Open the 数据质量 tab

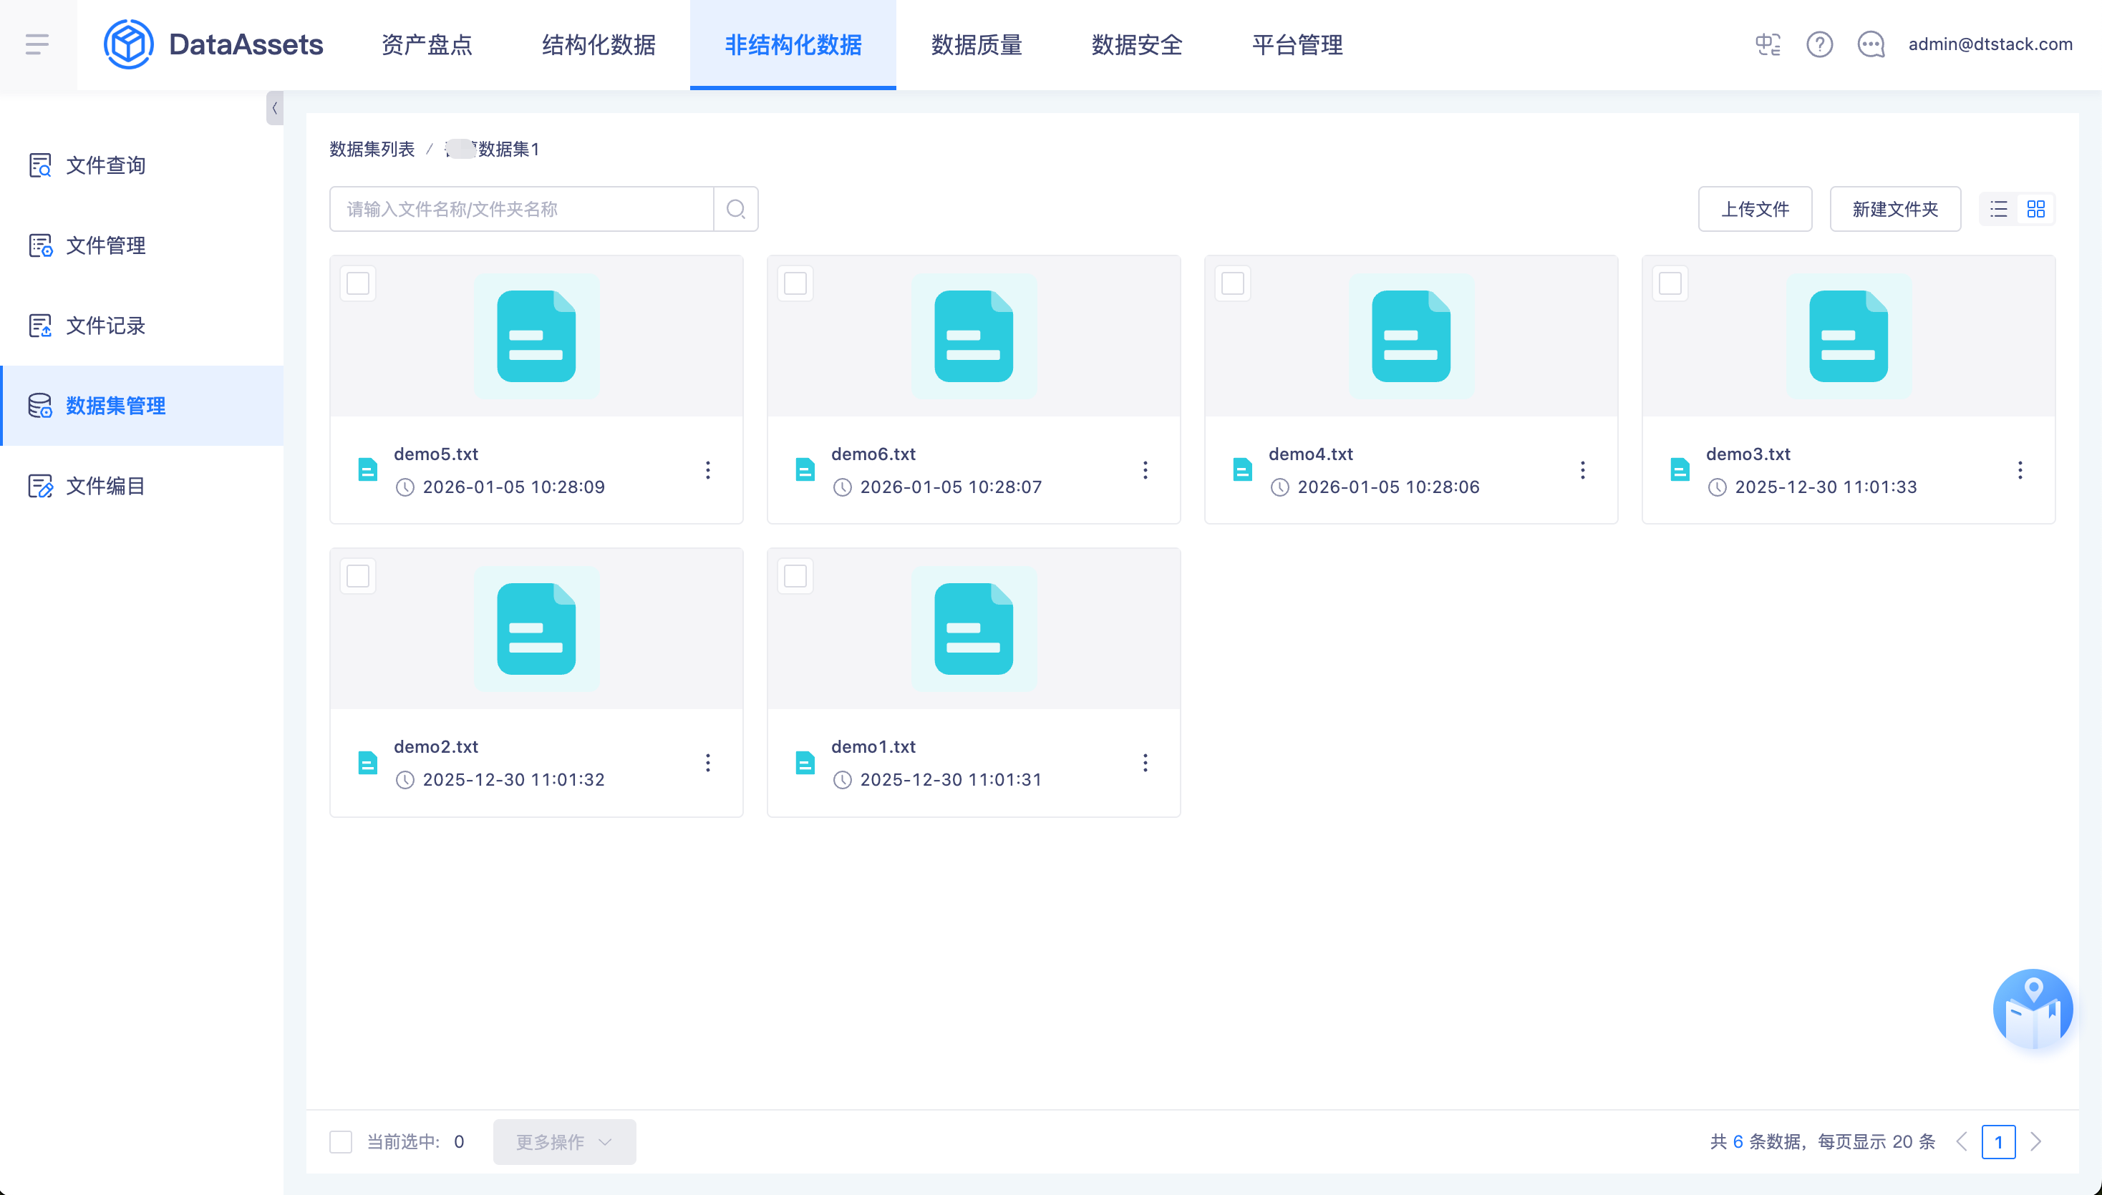(977, 44)
